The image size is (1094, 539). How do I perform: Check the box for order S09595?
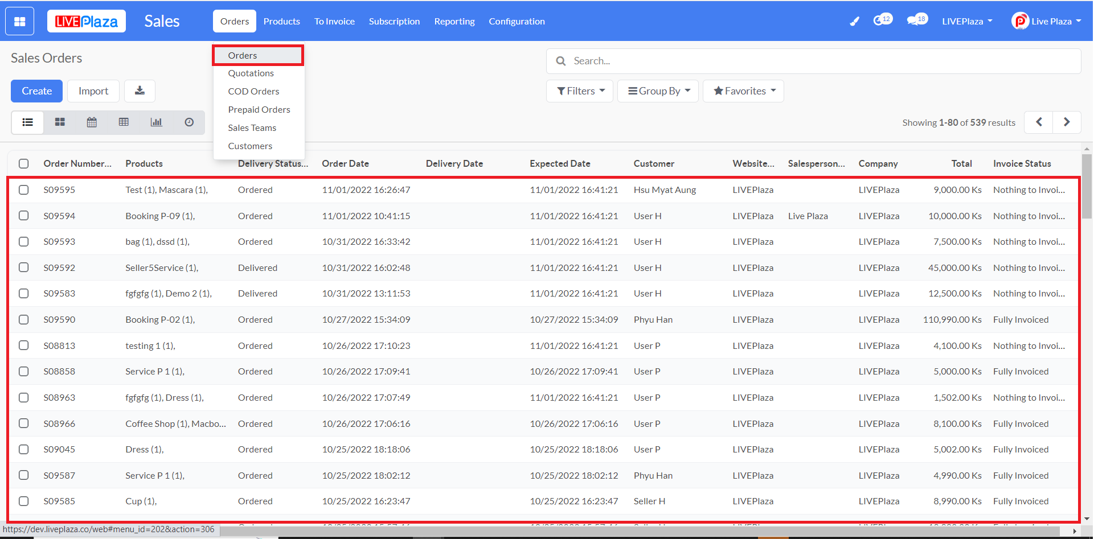23,190
